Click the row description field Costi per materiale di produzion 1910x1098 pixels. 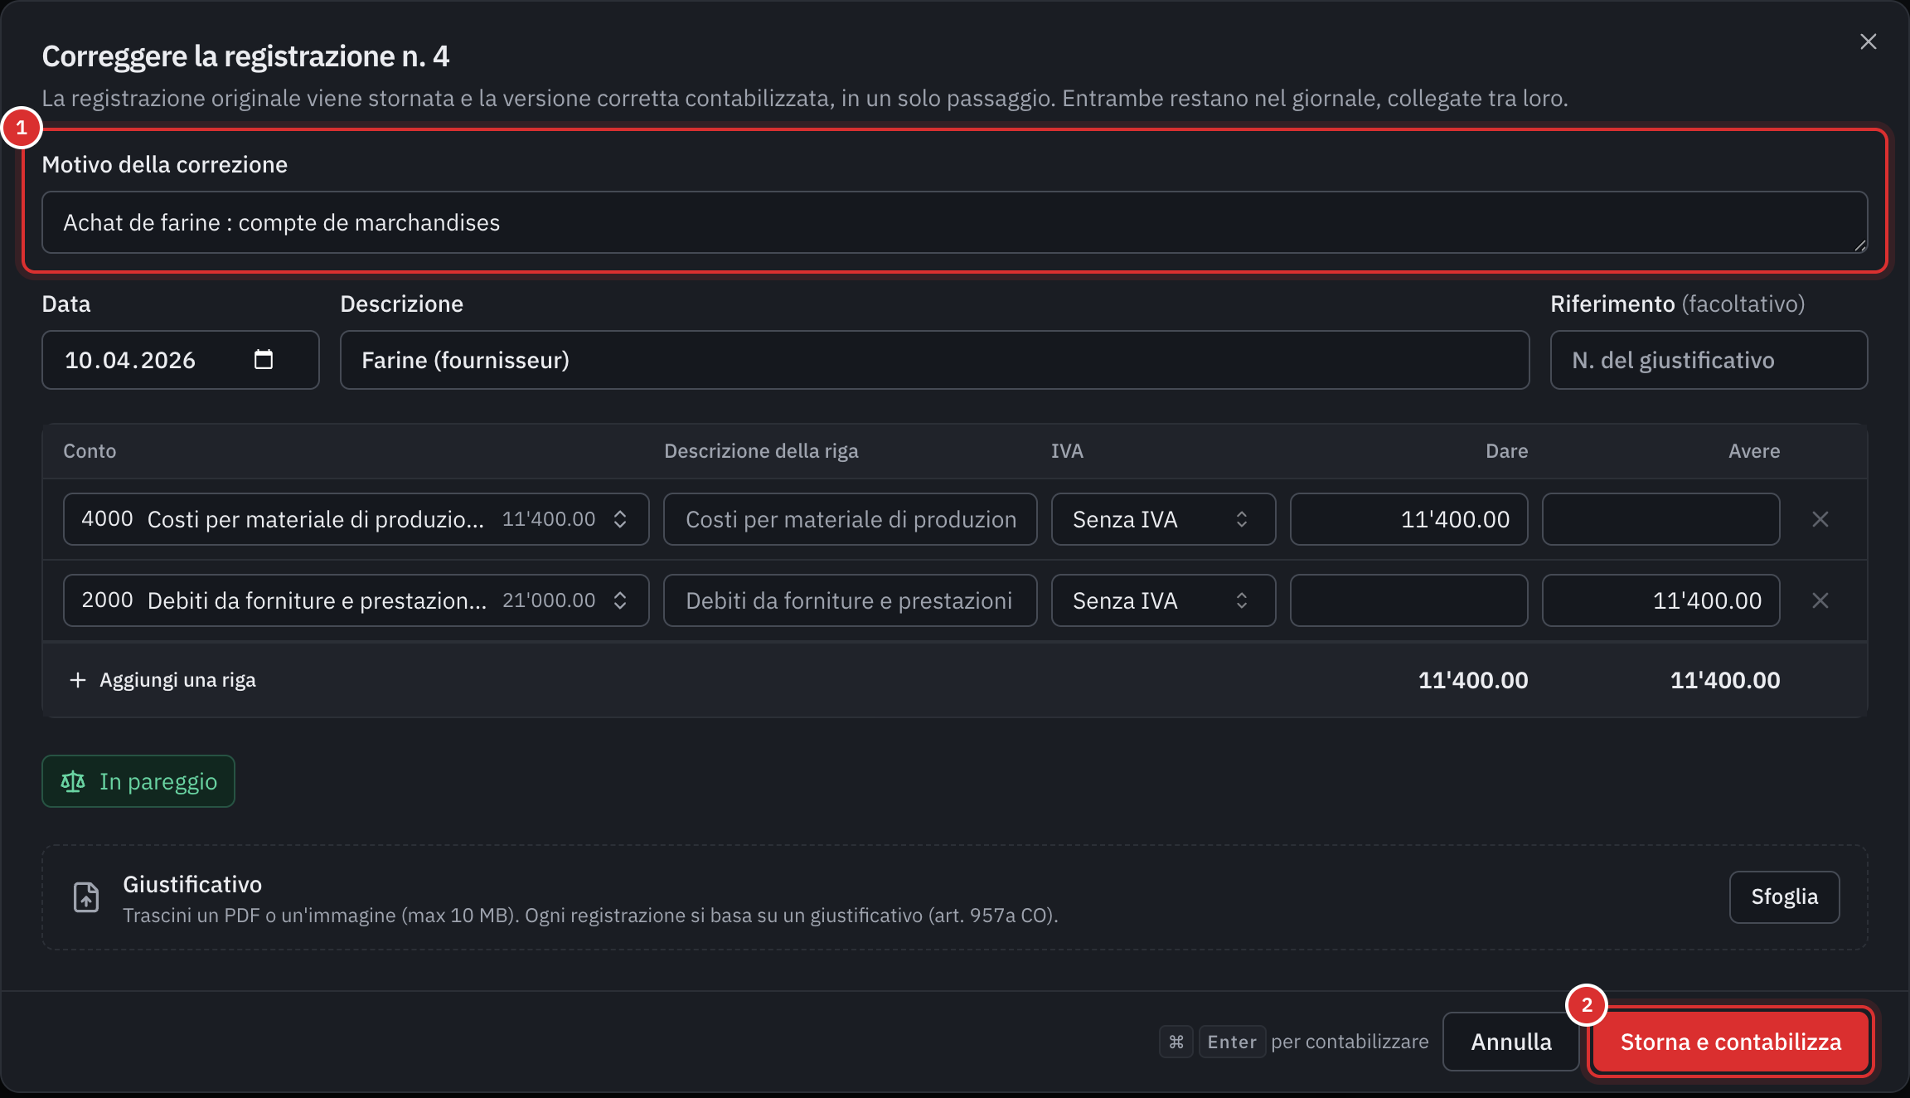[850, 519]
